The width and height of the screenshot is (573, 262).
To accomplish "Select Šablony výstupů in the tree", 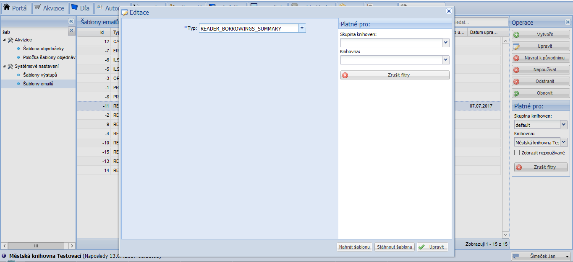I will [40, 75].
